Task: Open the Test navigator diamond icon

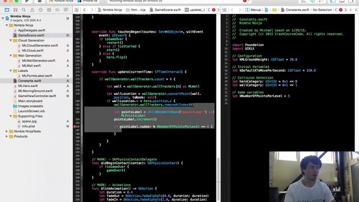Action: click(40, 10)
